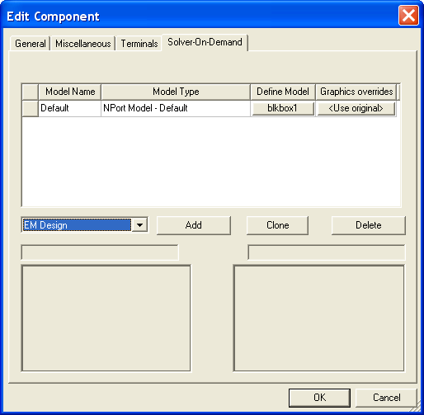The width and height of the screenshot is (424, 415).
Task: Click the Delete button
Action: (x=369, y=225)
